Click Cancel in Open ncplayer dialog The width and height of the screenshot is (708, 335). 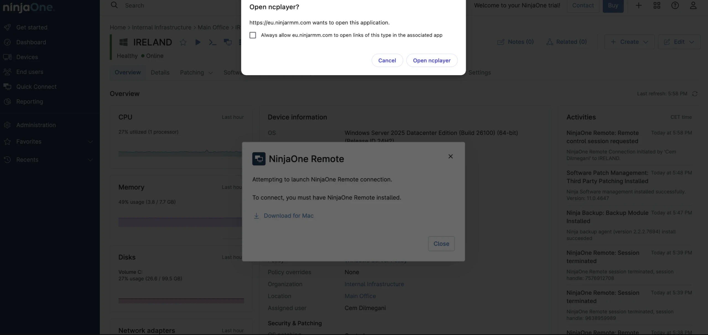point(387,60)
